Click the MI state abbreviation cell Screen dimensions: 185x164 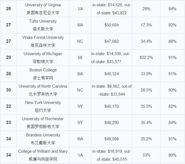click(x=80, y=58)
